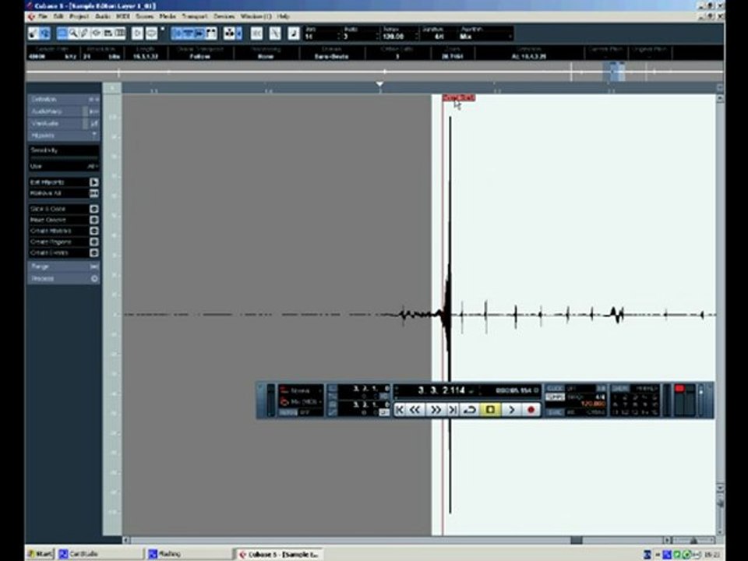Open the Transport menu

195,16
